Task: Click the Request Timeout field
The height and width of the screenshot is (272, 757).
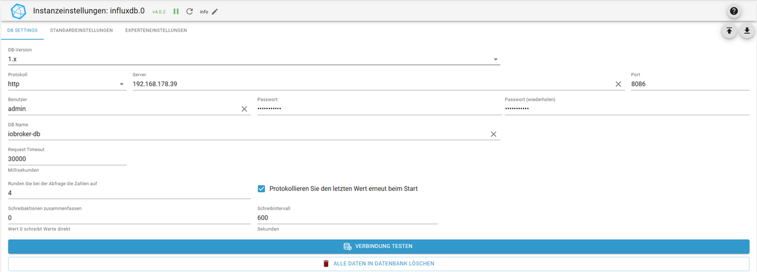Action: [x=67, y=159]
